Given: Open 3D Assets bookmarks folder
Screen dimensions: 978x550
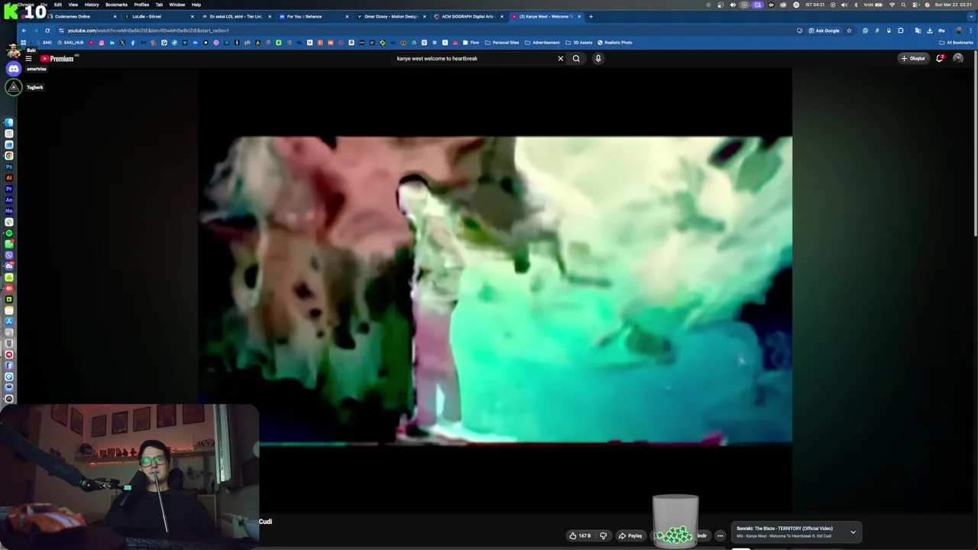Looking at the screenshot, I should point(579,43).
